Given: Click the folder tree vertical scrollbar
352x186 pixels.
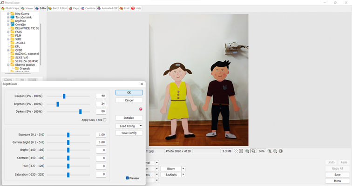Looking at the screenshot, I should (41, 45).
